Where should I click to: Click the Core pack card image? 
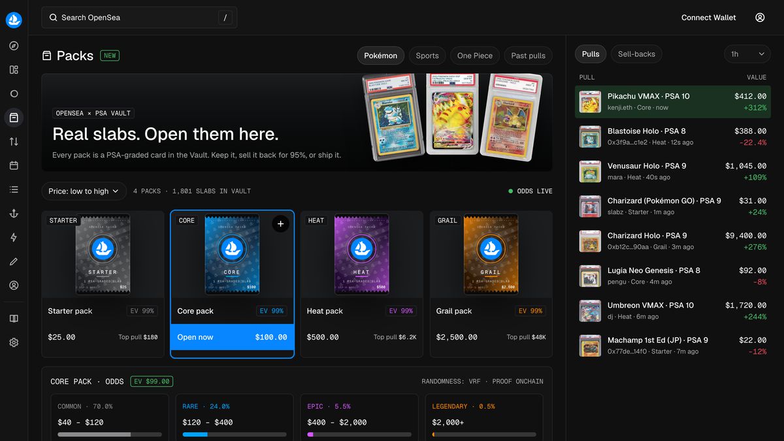point(232,254)
